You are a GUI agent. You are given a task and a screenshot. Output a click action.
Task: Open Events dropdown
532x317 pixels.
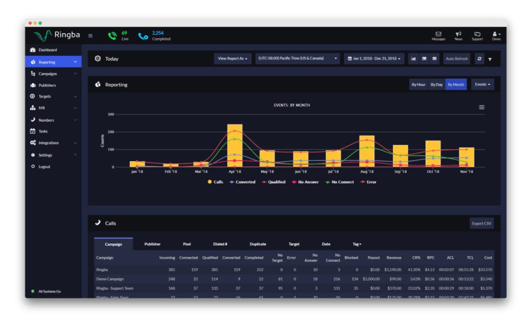pos(483,85)
